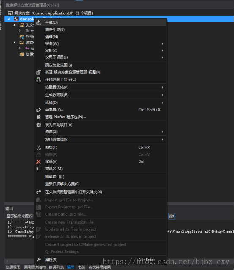Click the open folder arrow icon
This screenshot has width=234, height=270.
[x=38, y=192]
